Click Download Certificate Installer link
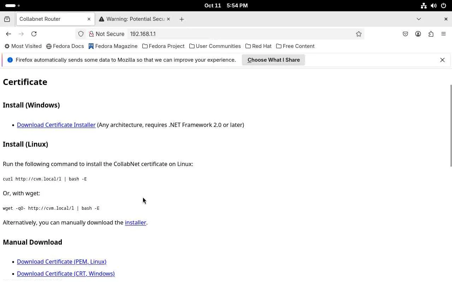 pos(56,125)
